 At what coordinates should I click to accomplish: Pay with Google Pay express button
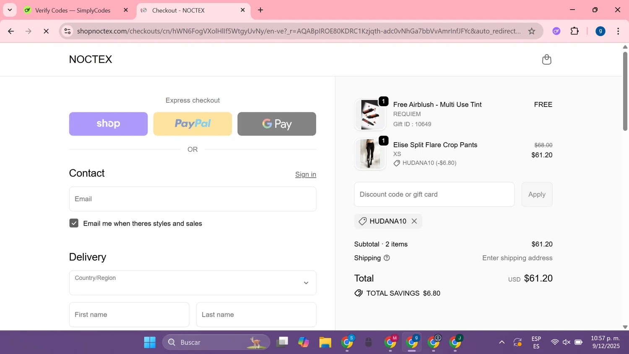point(277,124)
